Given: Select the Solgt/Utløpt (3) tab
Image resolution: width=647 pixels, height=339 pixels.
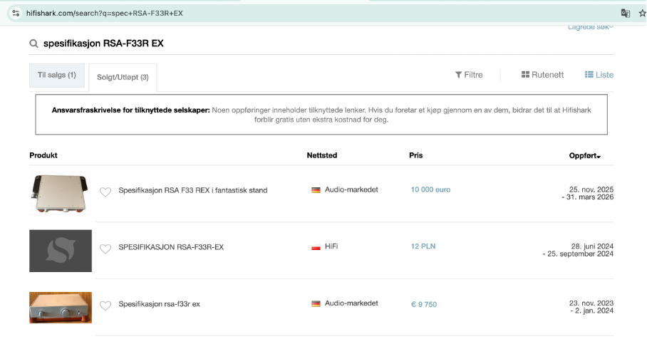Looking at the screenshot, I should click(123, 77).
